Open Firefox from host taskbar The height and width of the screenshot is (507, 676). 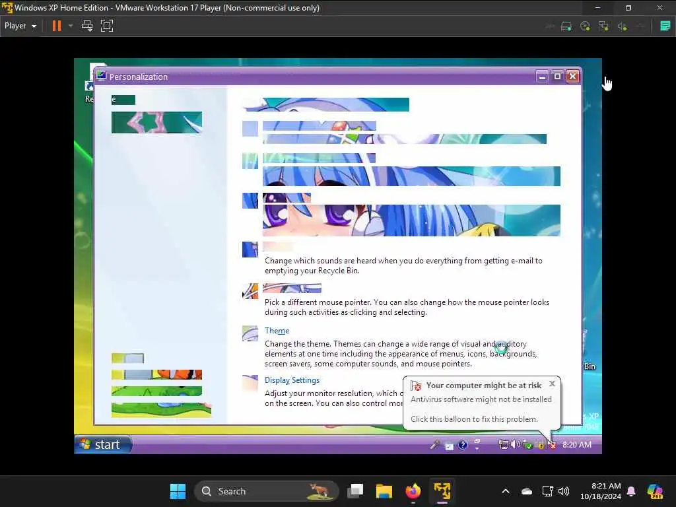tap(413, 491)
